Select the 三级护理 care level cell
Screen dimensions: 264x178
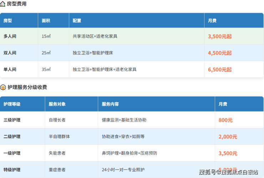pyautogui.click(x=12, y=120)
